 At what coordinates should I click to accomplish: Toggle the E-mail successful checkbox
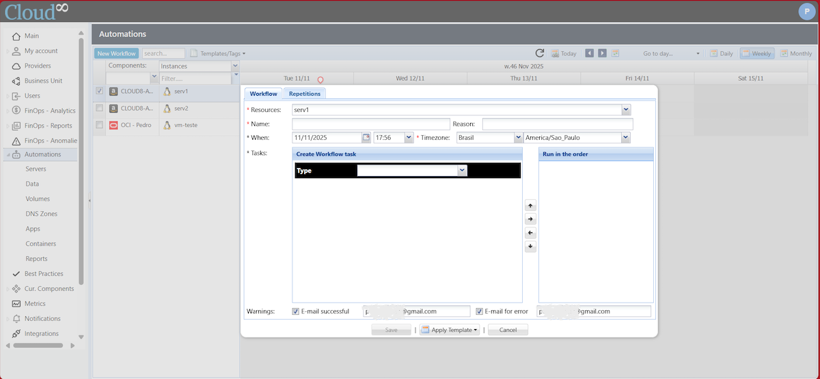tap(296, 311)
